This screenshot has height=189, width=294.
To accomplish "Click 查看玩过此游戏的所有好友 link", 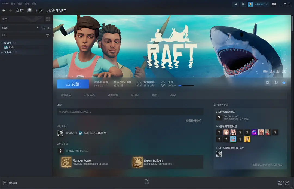I will 267,165.
